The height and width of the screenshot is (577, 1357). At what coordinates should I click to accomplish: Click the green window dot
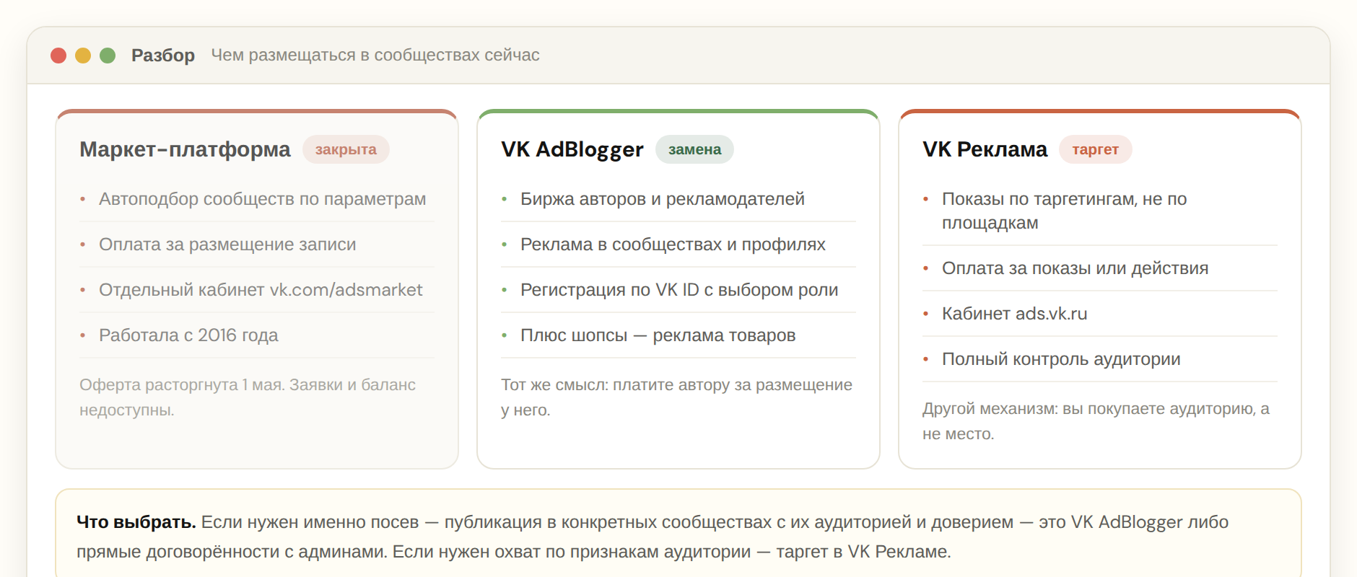[108, 56]
